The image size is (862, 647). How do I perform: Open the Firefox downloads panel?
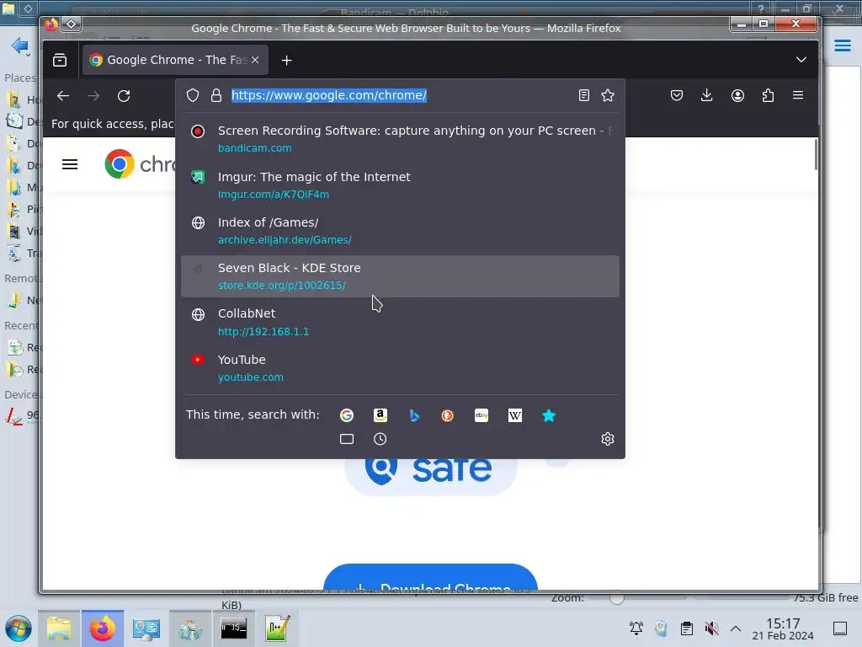[707, 95]
